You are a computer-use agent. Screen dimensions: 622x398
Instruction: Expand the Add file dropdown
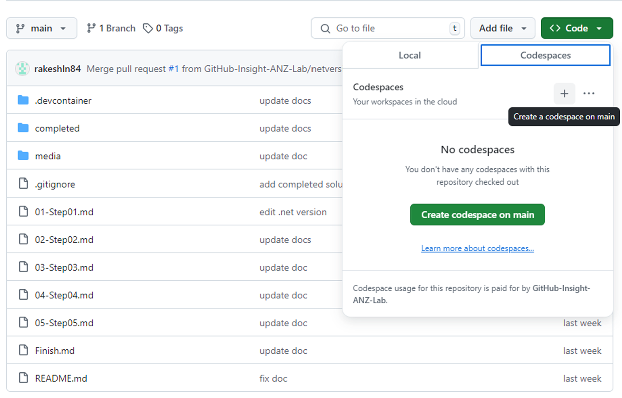[x=502, y=28]
